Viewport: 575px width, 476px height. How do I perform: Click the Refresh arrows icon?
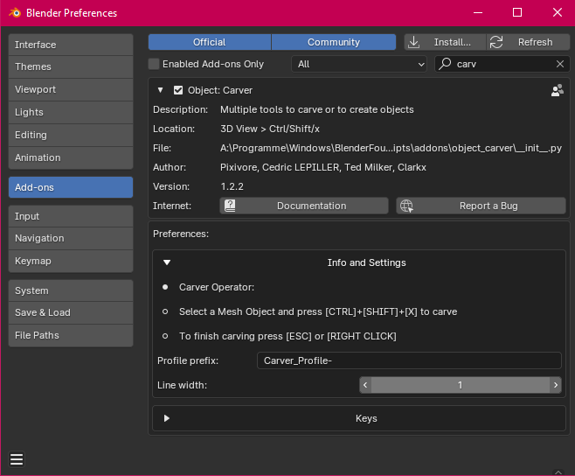(496, 42)
